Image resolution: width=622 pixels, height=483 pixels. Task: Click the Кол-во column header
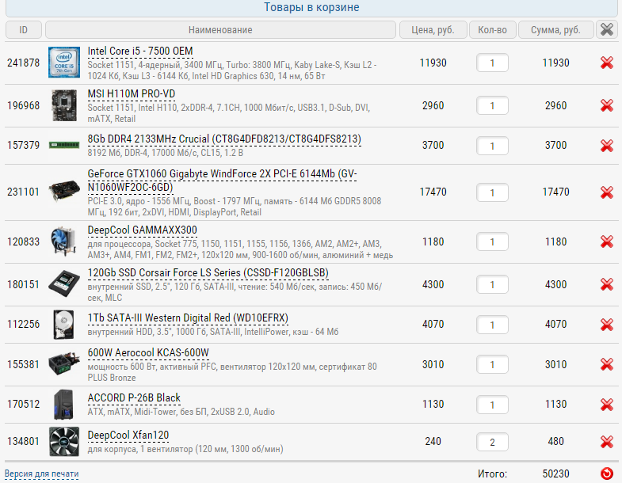click(x=492, y=30)
